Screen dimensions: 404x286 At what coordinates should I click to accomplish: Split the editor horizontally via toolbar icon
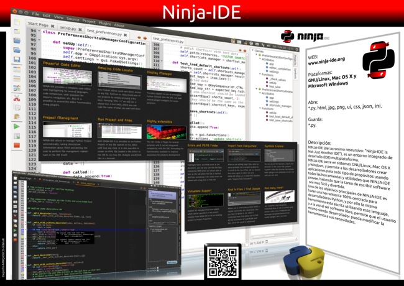coord(17,69)
